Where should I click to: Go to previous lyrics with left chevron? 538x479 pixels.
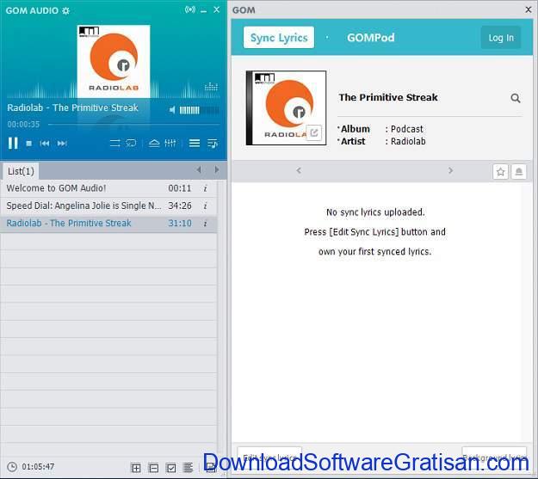(299, 170)
